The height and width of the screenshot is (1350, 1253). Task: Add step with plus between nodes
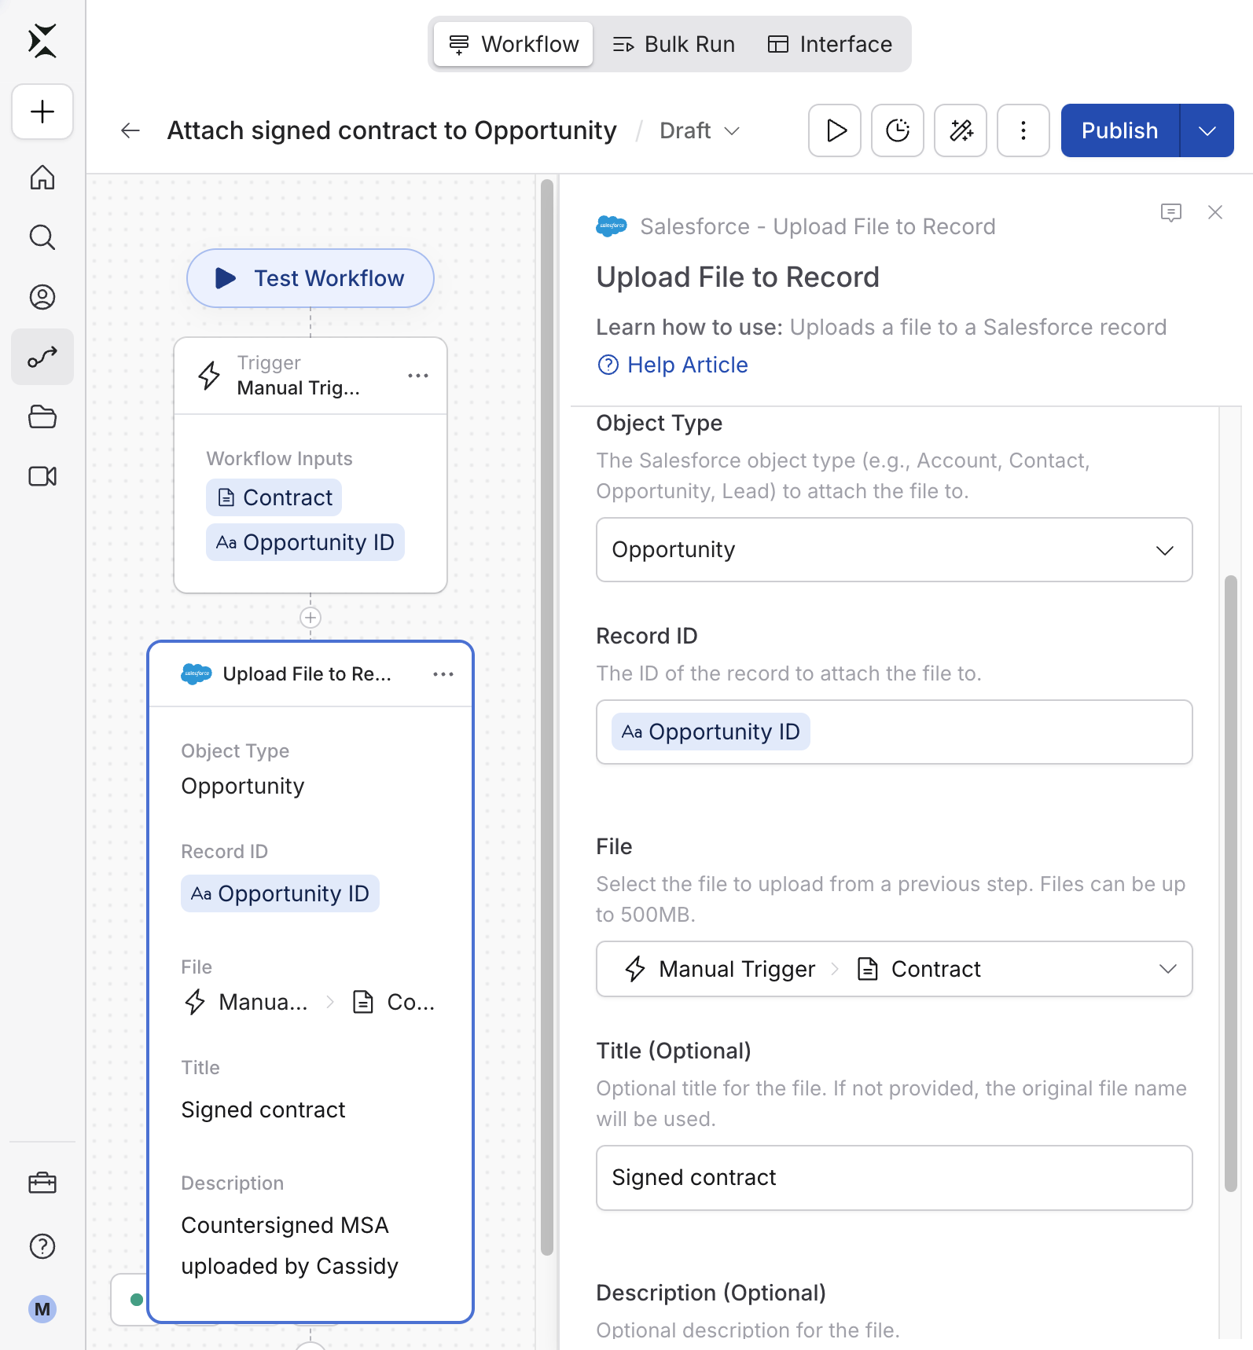click(310, 618)
